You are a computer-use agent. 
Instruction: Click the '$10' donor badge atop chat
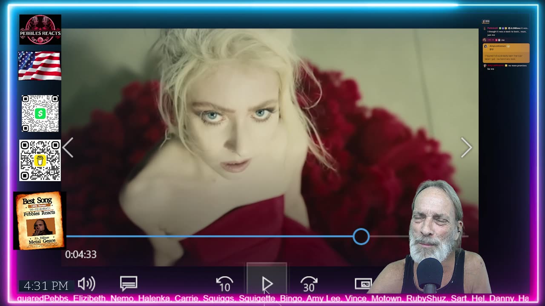pyautogui.click(x=486, y=21)
